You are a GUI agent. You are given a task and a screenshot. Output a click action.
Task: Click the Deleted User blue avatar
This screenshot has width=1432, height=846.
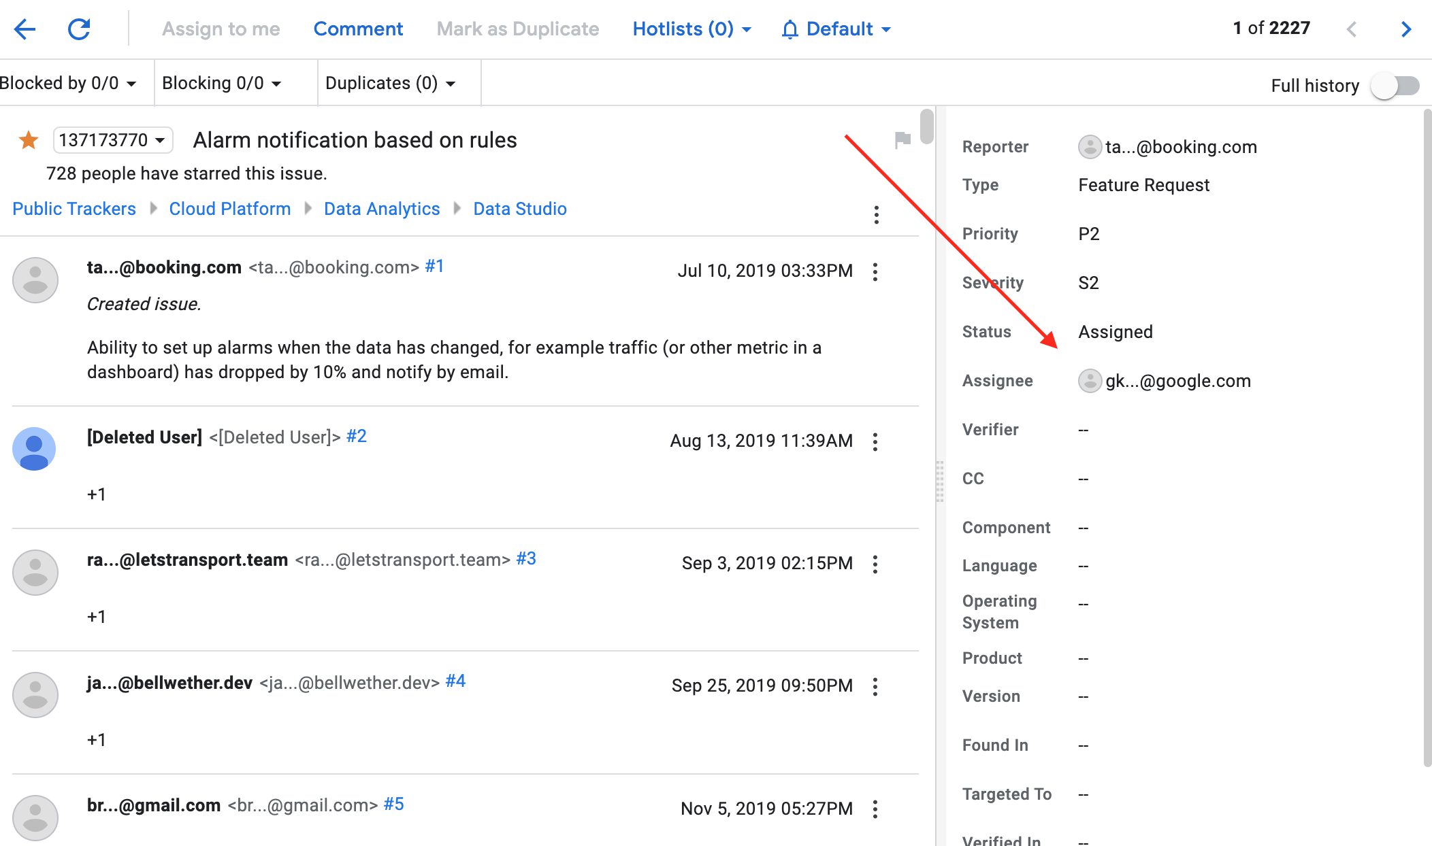[34, 449]
